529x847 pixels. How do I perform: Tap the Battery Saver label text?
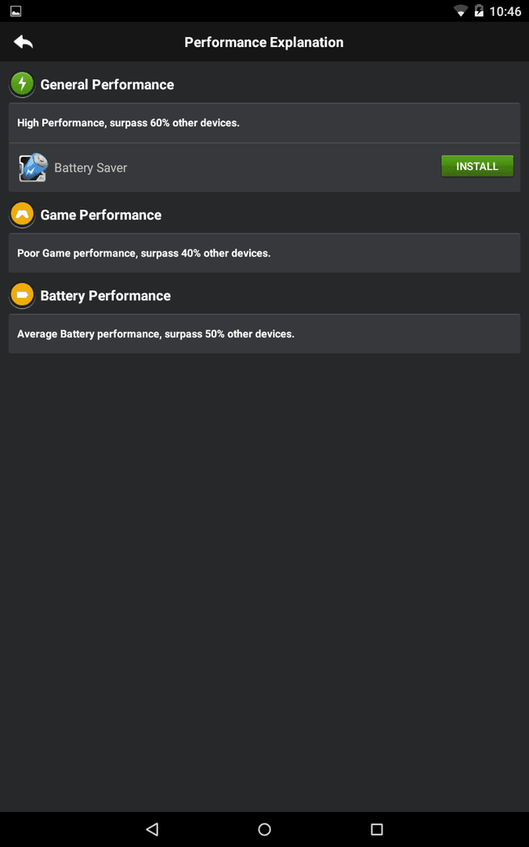(x=91, y=168)
